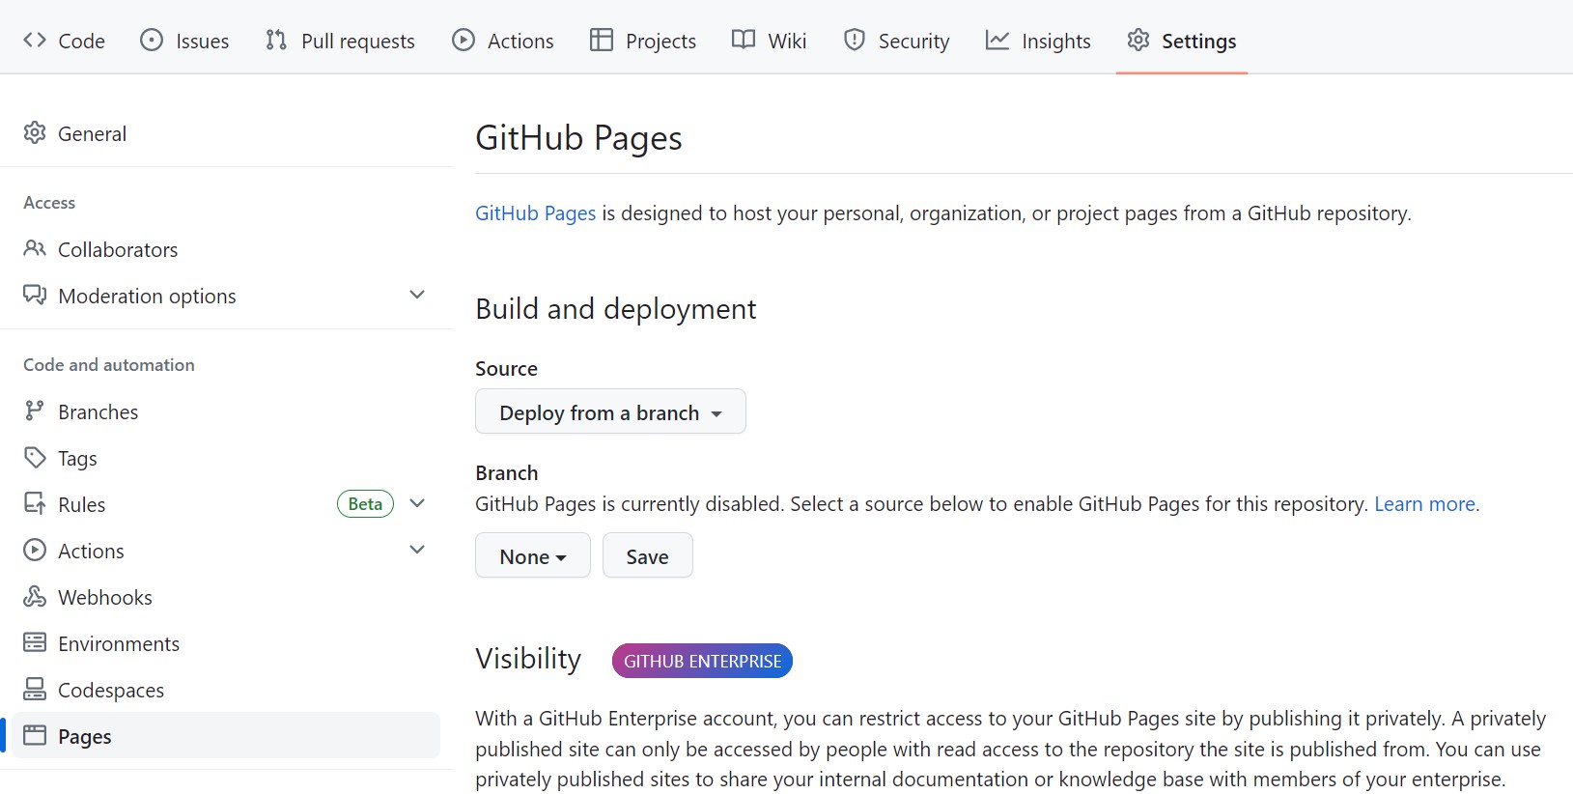Expand the sidebar Actions chevron
1573x794 pixels.
tap(417, 550)
